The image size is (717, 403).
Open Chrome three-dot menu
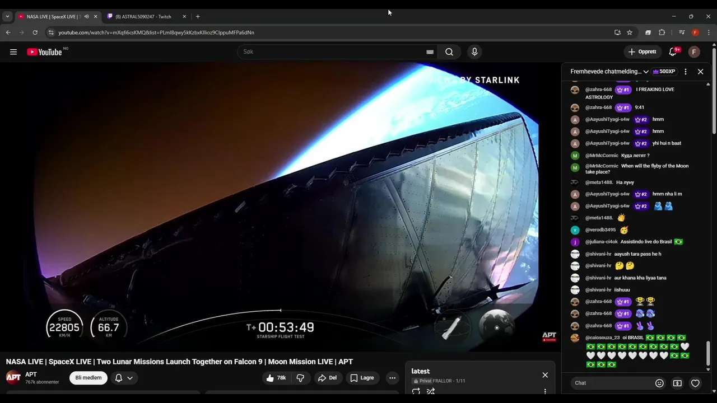[x=709, y=32]
